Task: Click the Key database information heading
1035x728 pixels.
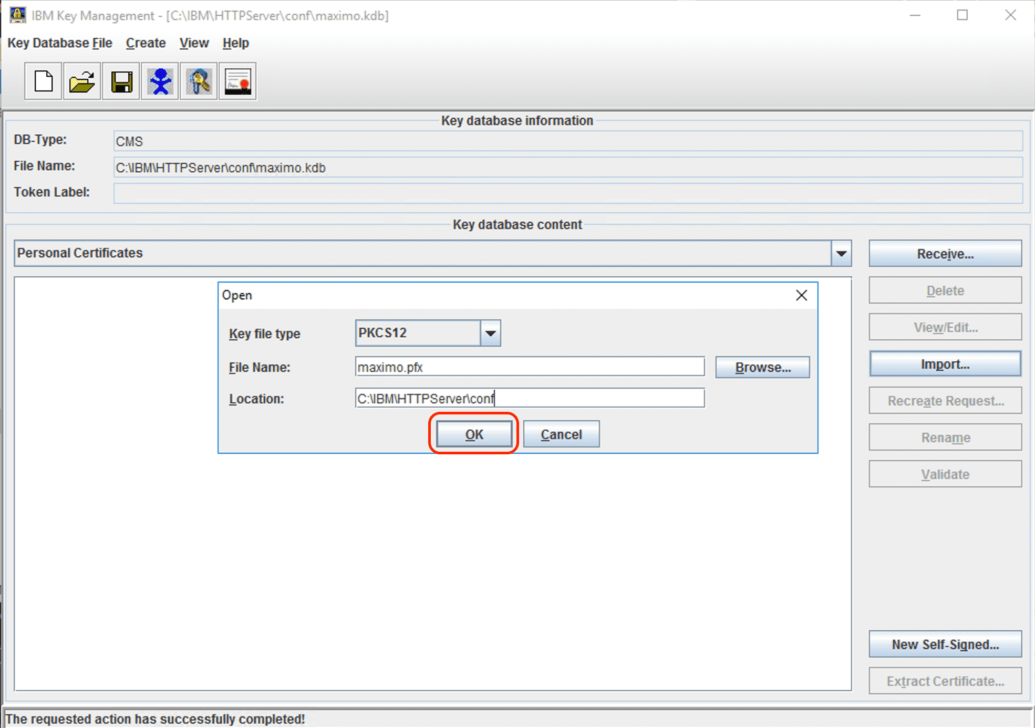Action: click(517, 121)
